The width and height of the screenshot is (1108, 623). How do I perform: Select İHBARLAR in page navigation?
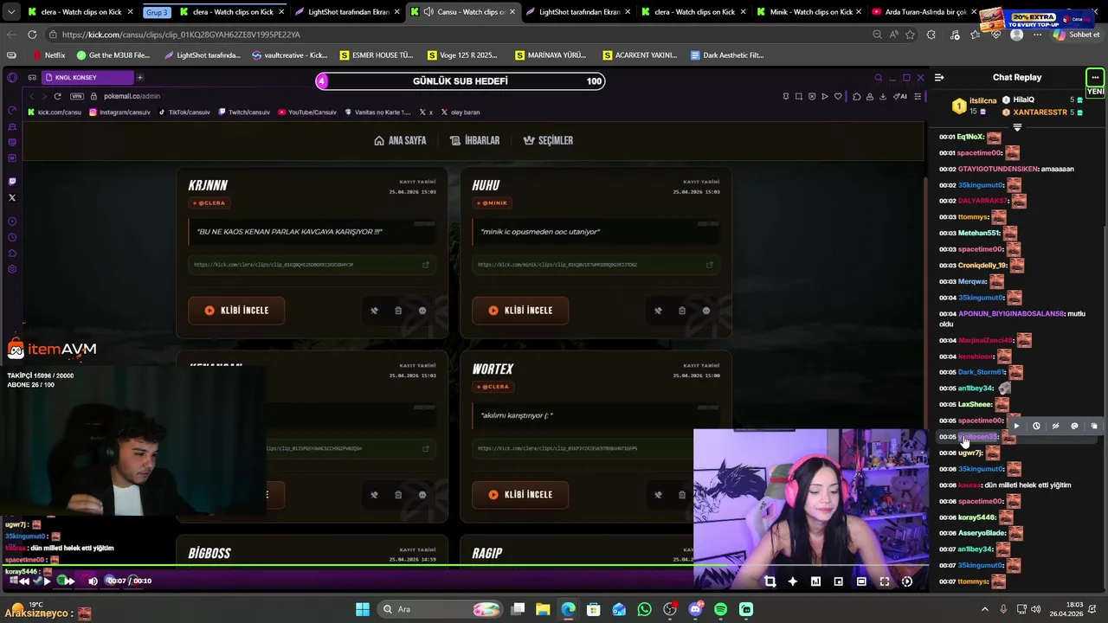(474, 140)
